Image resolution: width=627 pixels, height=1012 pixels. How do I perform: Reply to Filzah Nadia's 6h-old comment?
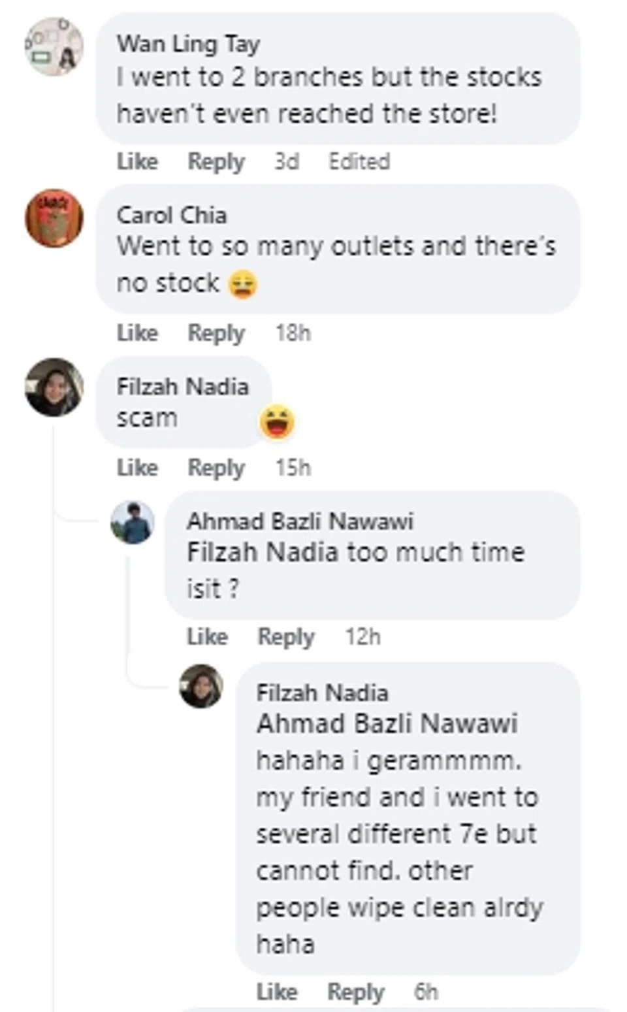point(355,992)
